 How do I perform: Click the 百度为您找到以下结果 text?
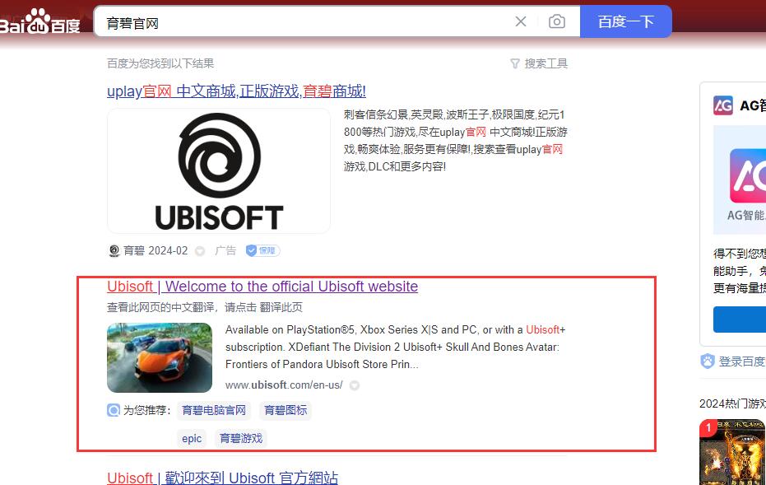[160, 63]
